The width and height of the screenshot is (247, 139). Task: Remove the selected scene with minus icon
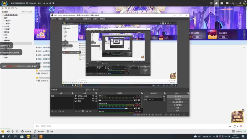click(x=56, y=111)
